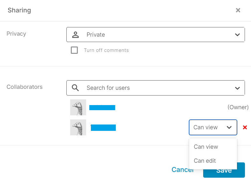Screen dimensions: 251x185
Task: Click the magnifying glass search icon
Action: pyautogui.click(x=75, y=88)
